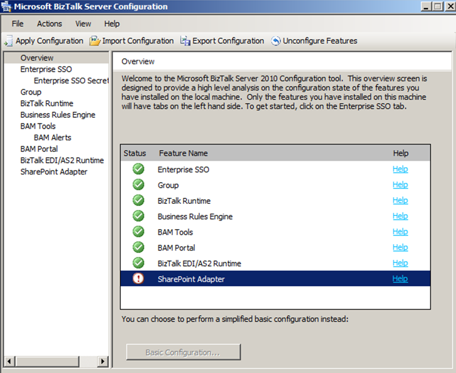Click the left panel scrollbar left arrow
This screenshot has width=456, height=373.
click(x=9, y=361)
